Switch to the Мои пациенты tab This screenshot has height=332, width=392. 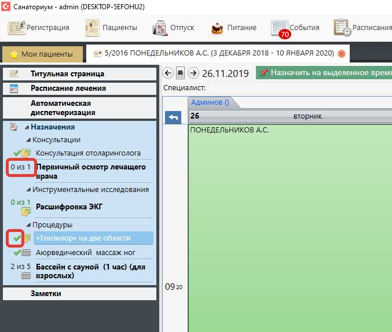(42, 54)
